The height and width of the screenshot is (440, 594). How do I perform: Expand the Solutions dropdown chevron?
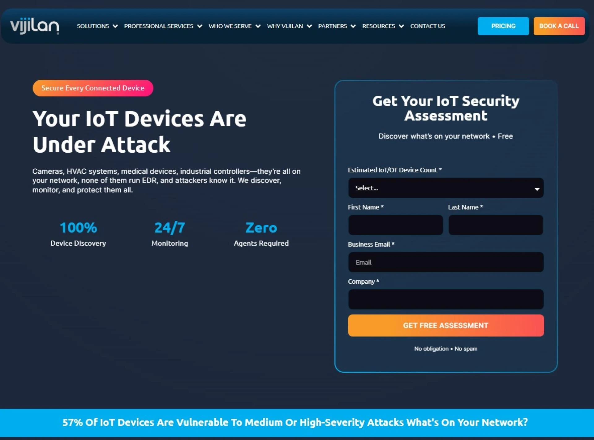(x=116, y=26)
